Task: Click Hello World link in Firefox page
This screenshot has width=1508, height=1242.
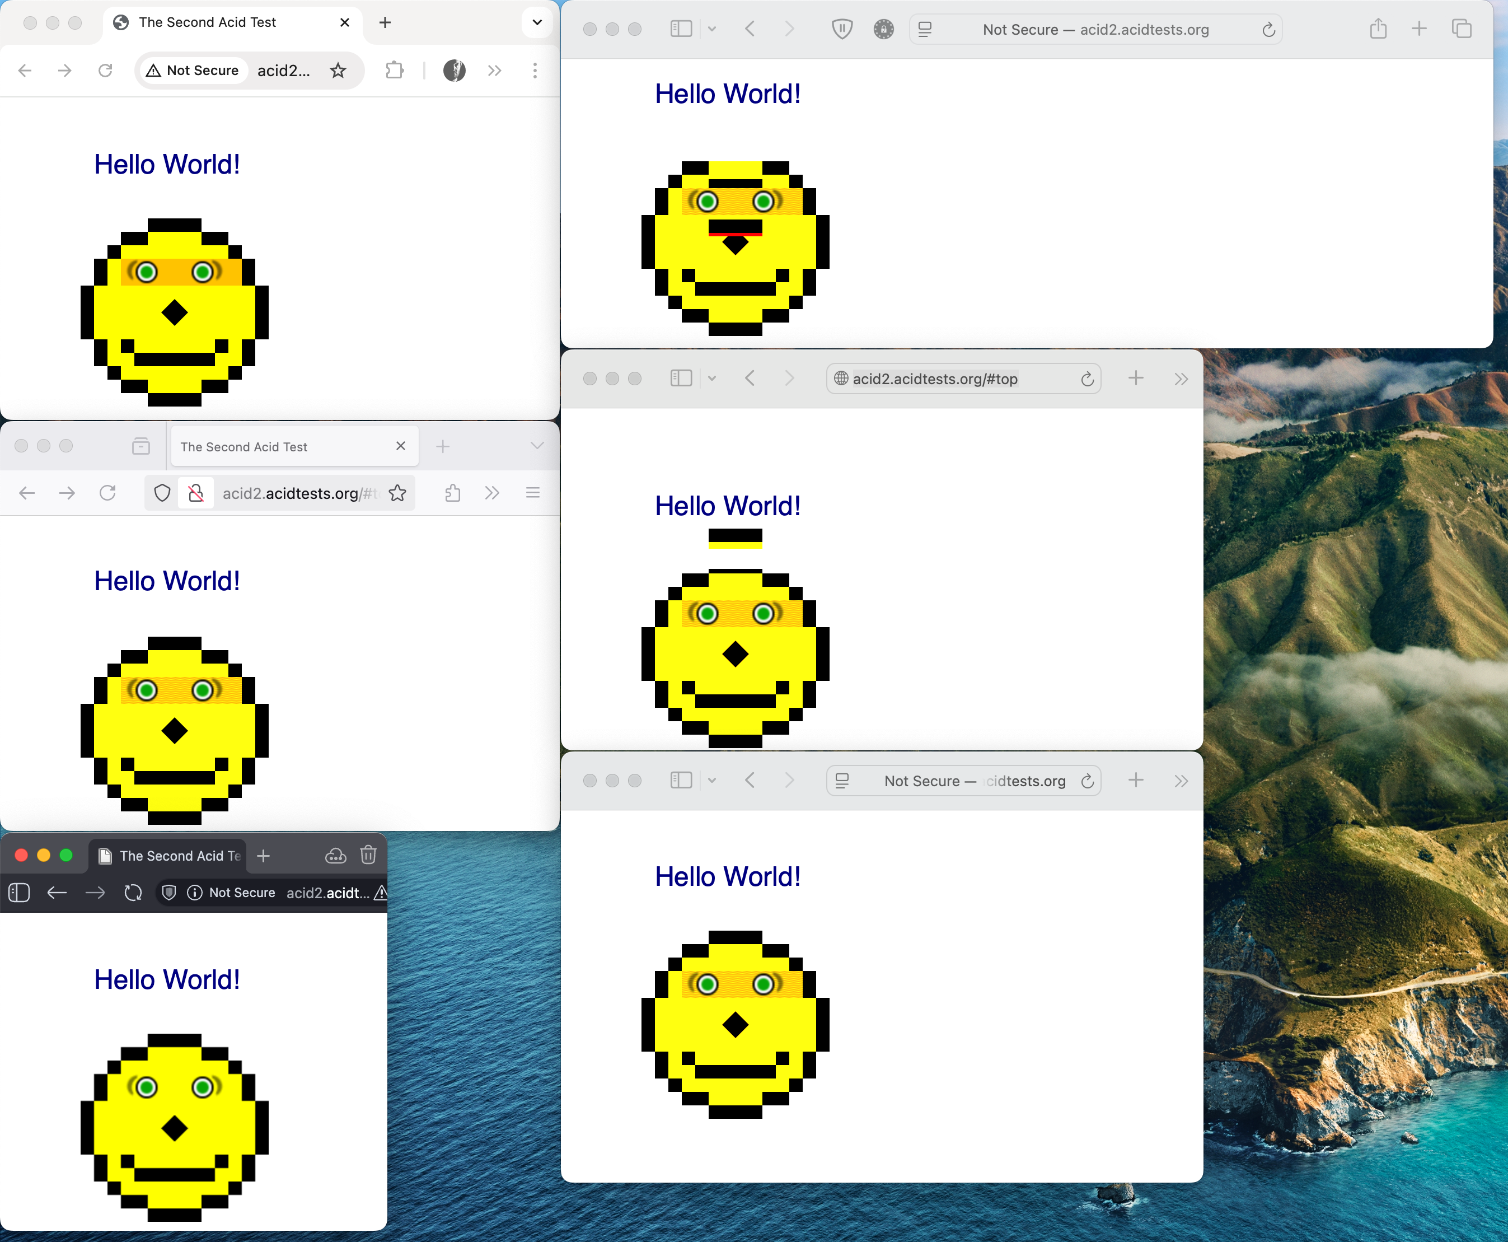Action: coord(167,581)
